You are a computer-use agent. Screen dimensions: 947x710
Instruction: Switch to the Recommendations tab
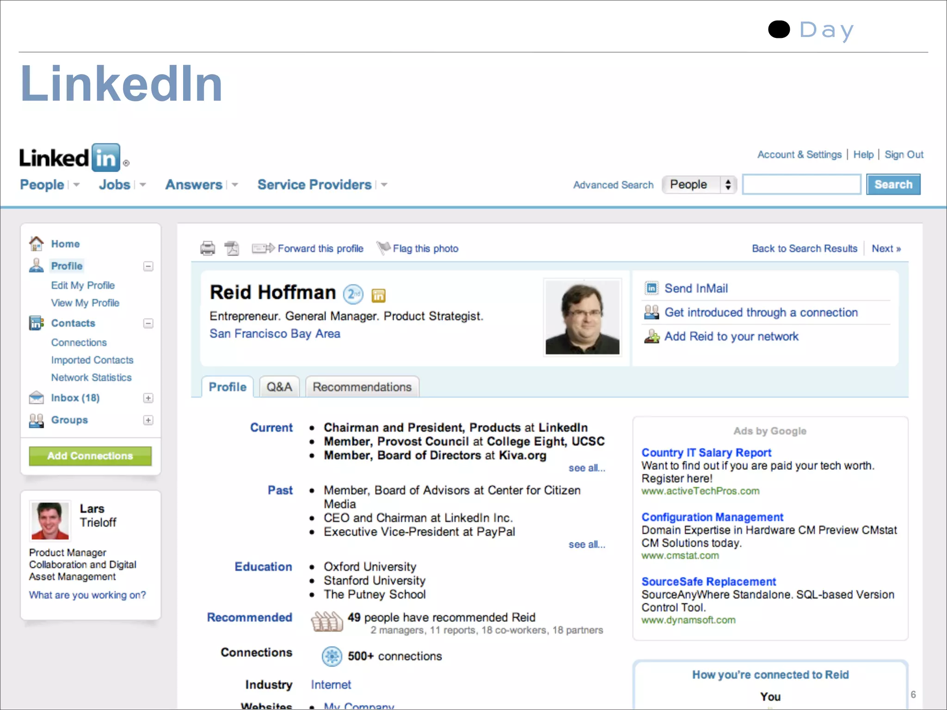(x=362, y=387)
